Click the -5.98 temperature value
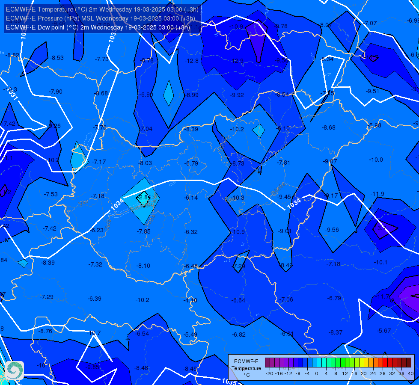Viewport: 419px width, 385px height. coord(374,126)
